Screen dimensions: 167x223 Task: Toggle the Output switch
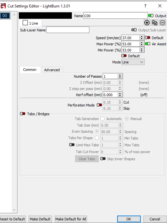151,16
